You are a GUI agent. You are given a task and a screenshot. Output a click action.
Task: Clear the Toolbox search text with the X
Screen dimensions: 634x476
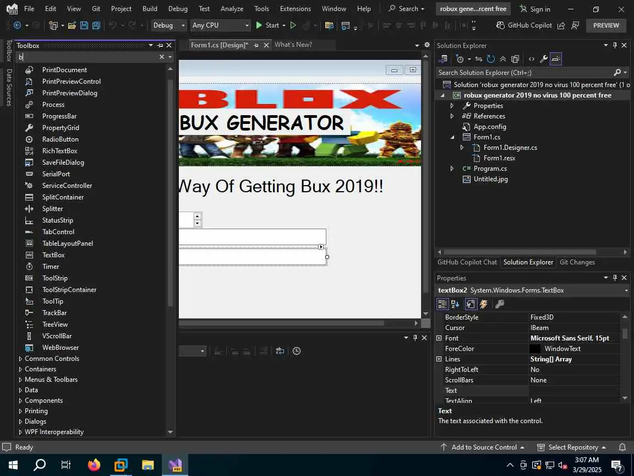(x=162, y=57)
